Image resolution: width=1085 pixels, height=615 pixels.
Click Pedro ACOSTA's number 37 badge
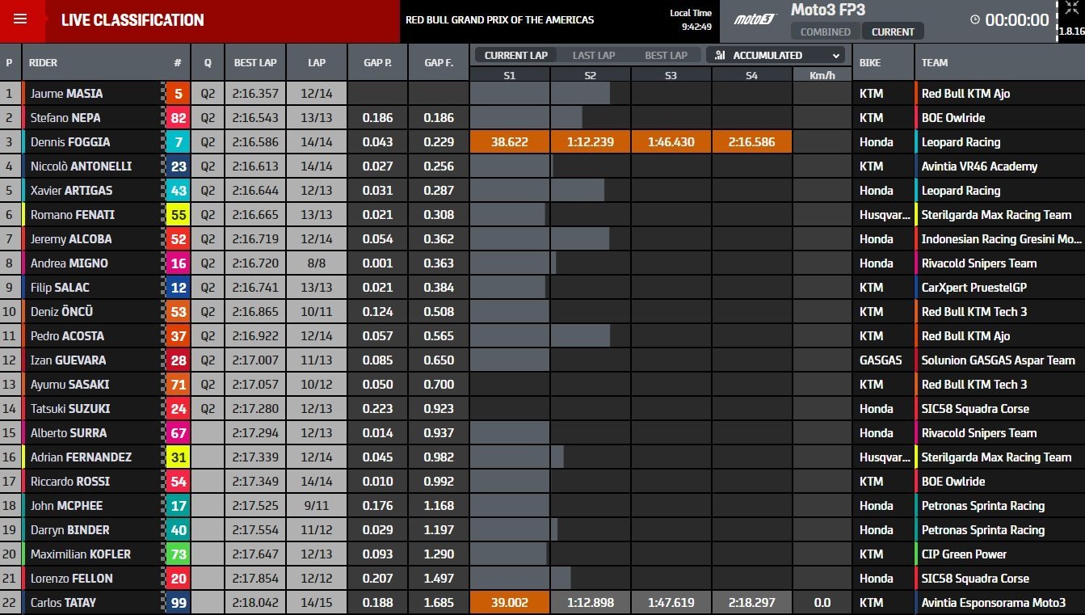178,335
